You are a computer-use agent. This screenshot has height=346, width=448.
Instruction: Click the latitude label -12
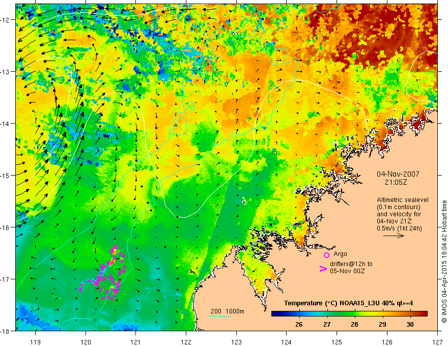pos(6,20)
